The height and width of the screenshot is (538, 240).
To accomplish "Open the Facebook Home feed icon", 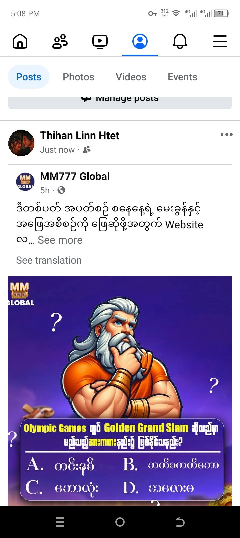I will [20, 42].
